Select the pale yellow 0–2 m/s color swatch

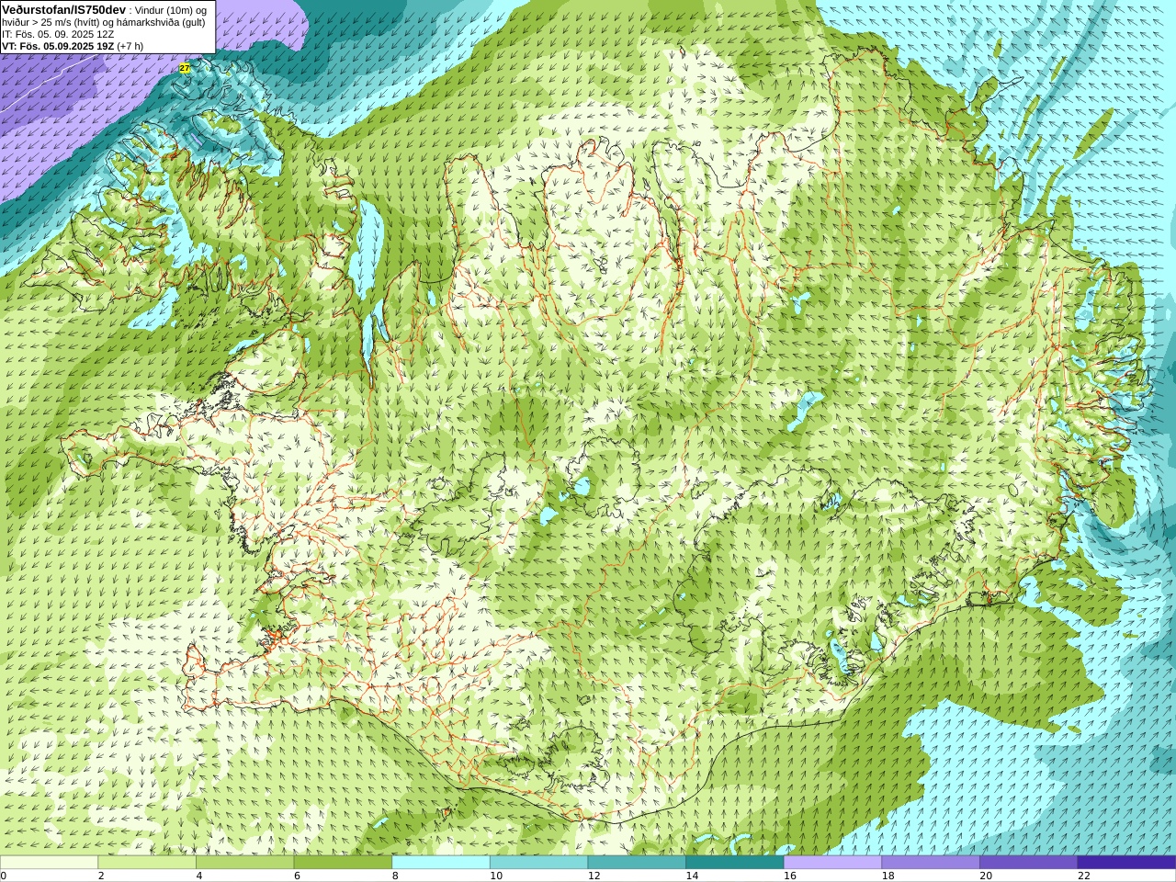tap(49, 863)
